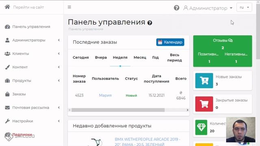
Task: Open the help question mark in top bar
Action: tap(176, 8)
